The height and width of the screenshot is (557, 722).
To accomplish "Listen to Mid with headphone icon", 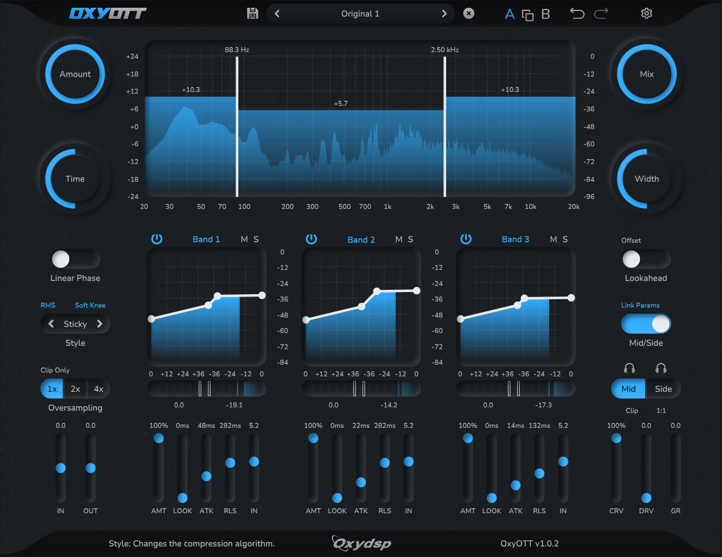I will 629,369.
